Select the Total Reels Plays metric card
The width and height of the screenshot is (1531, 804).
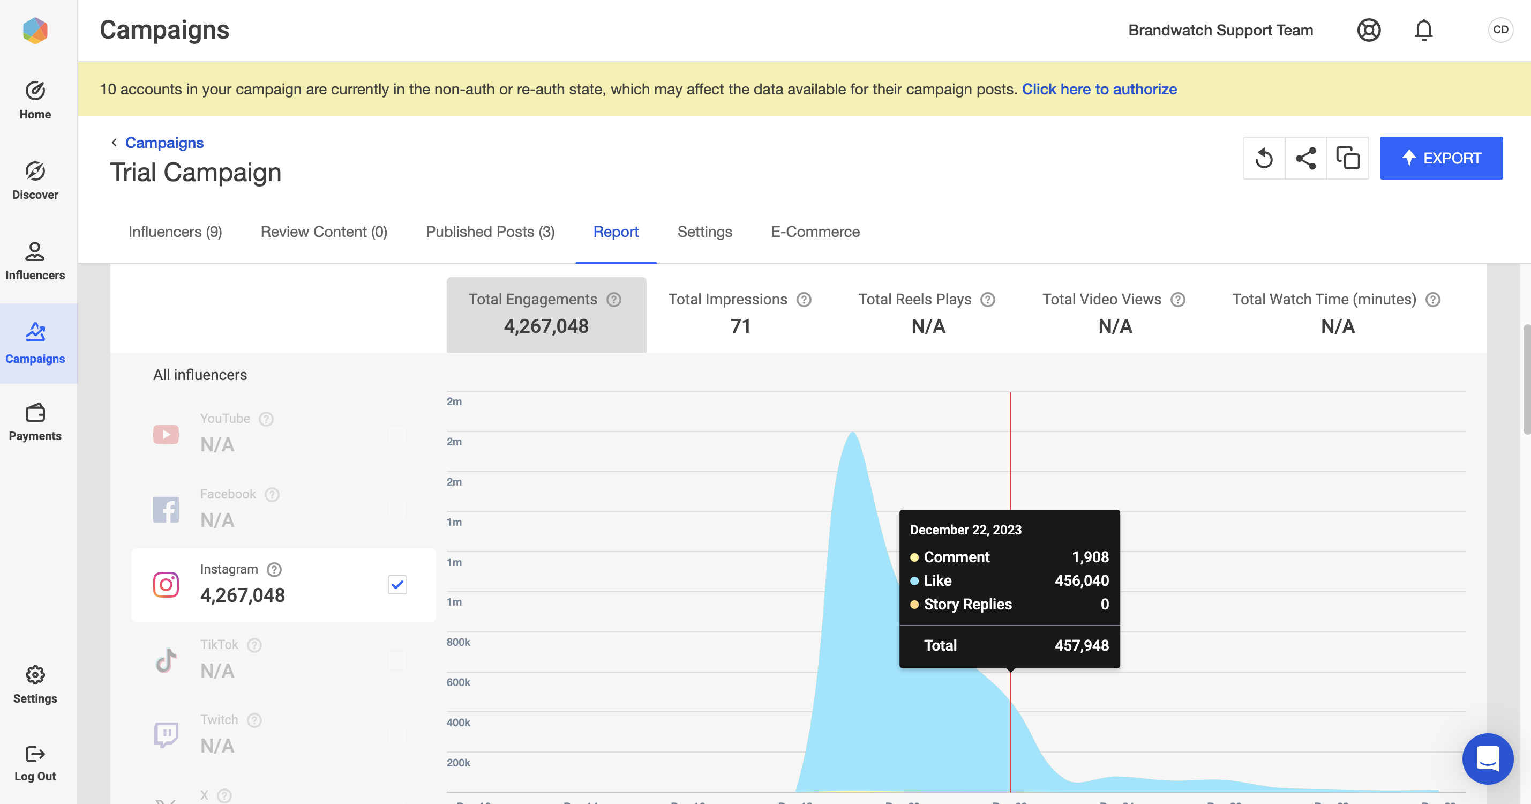[x=927, y=315]
